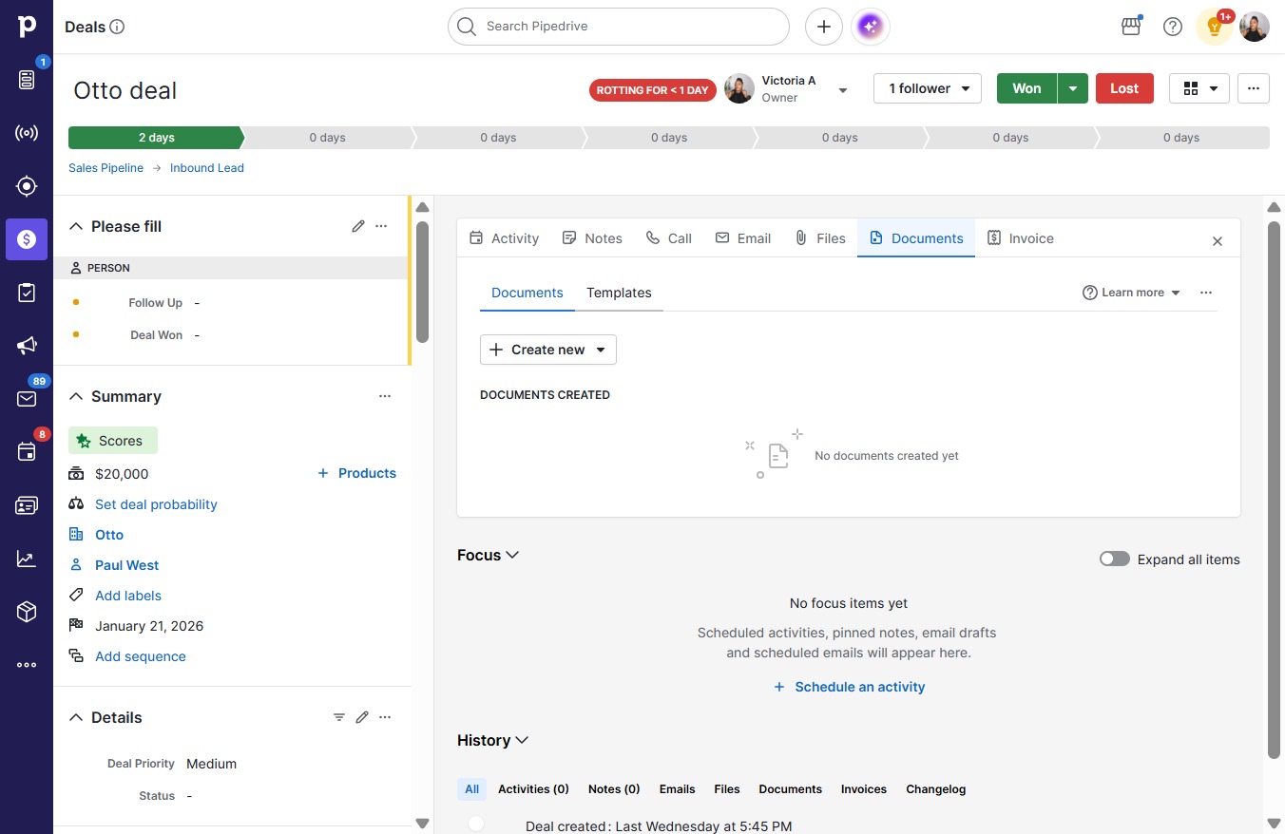The width and height of the screenshot is (1285, 834).
Task: Collapse the Summary section
Action: pos(76,396)
